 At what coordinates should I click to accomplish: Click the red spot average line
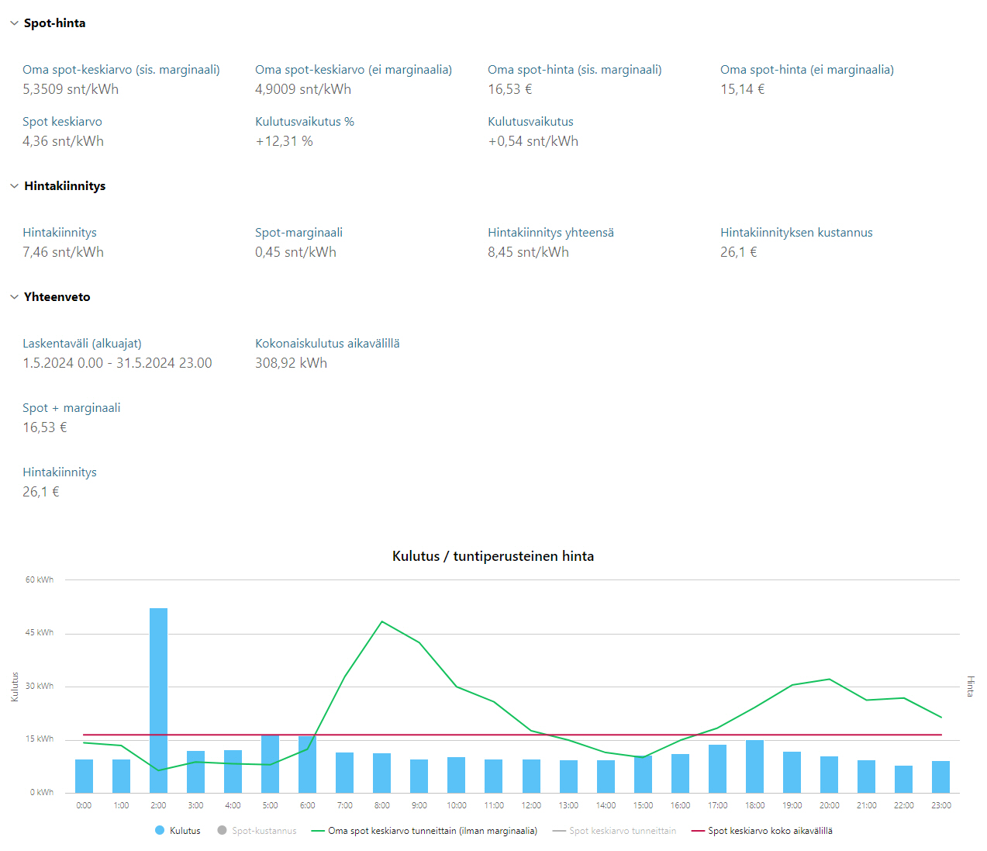[512, 735]
